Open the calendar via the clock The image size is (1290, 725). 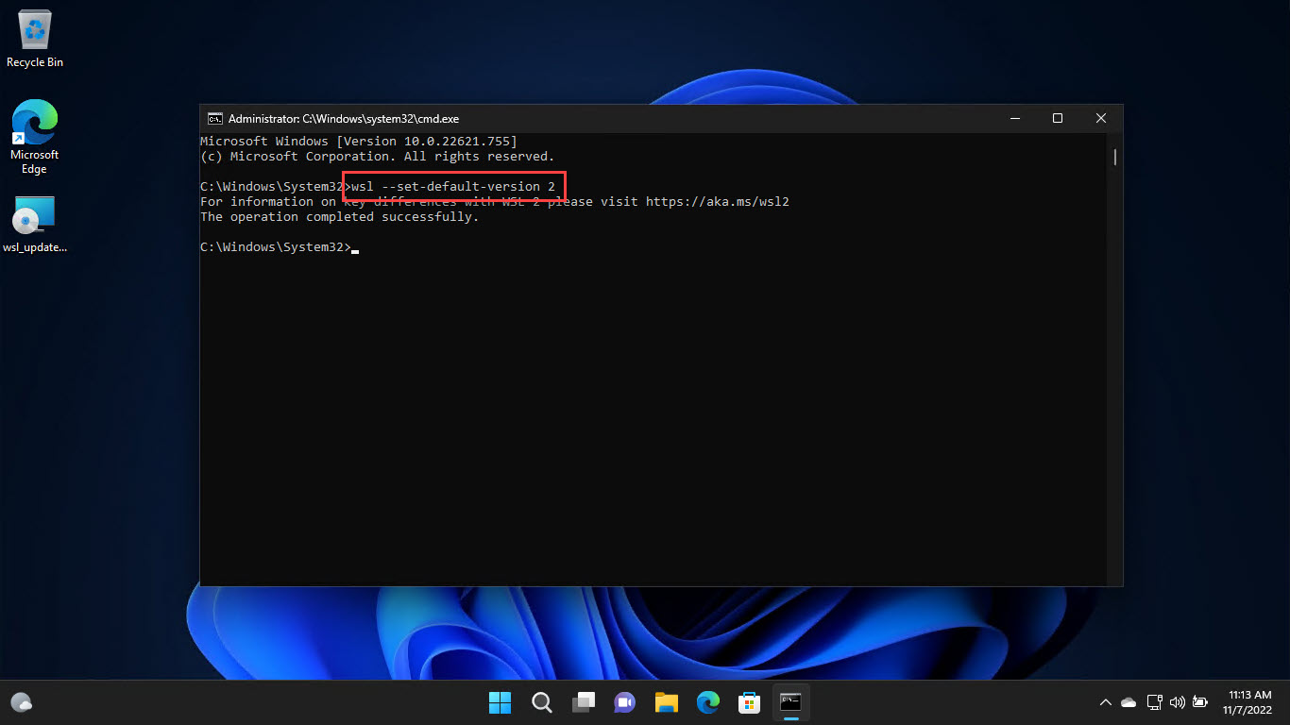click(1248, 702)
